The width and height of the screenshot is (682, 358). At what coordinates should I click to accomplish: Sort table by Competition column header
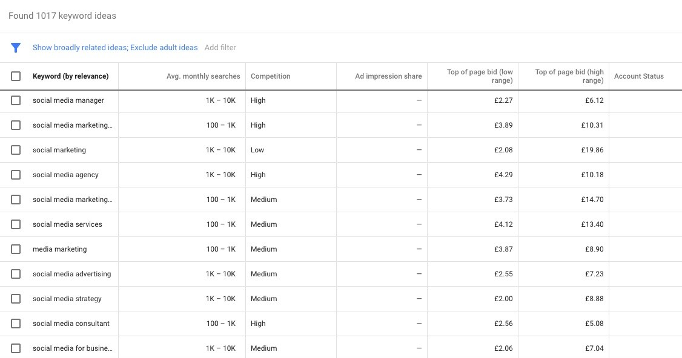click(270, 76)
